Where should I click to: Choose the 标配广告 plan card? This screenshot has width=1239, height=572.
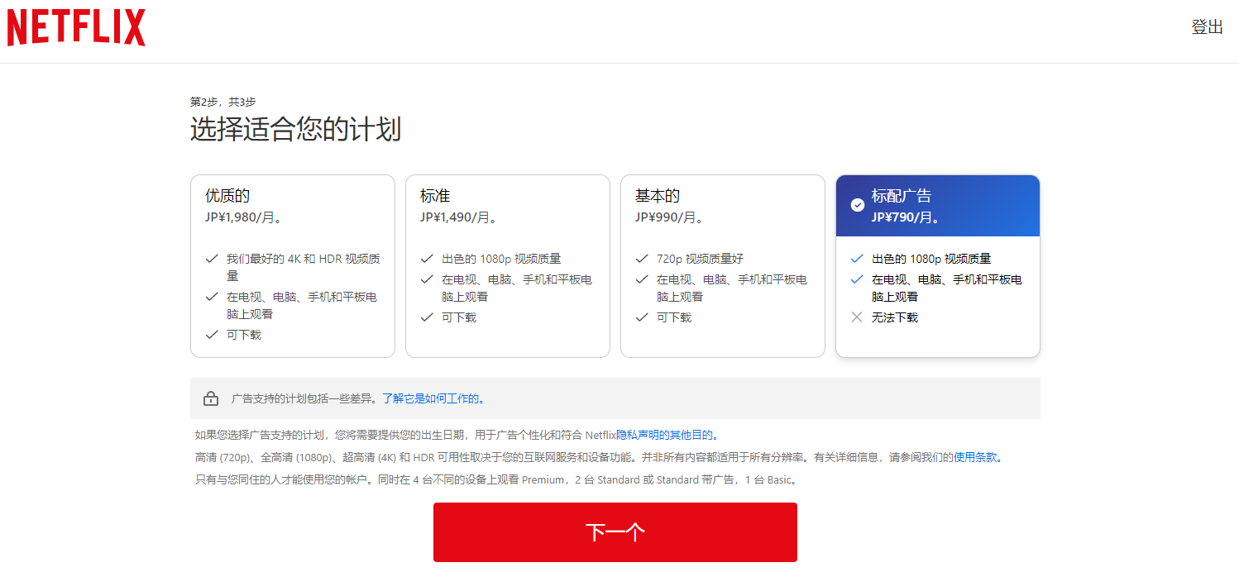[938, 266]
